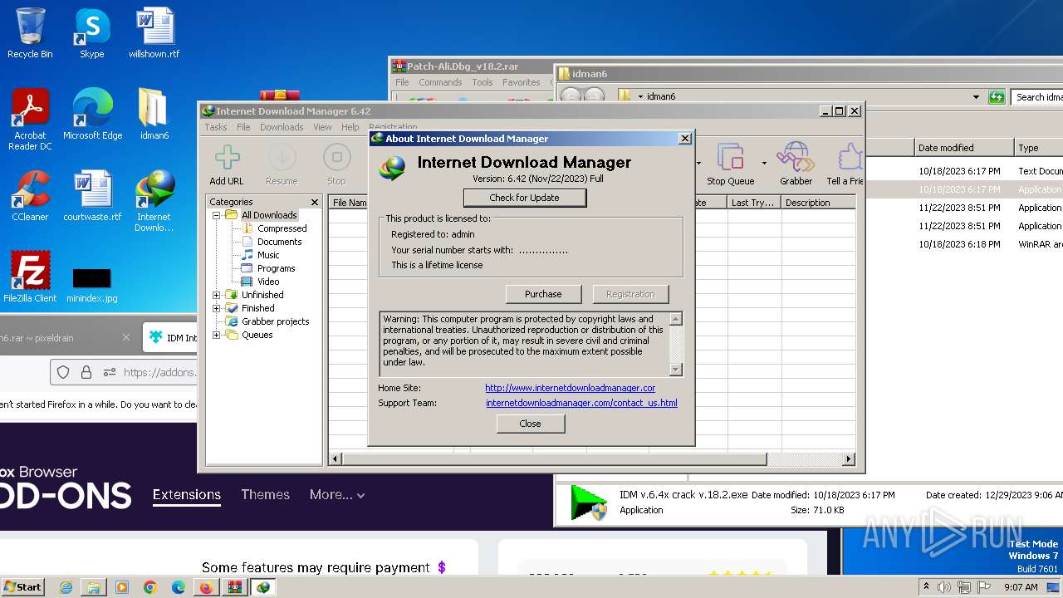Open Internet Download Manager desktop shortcut
Viewport: 1063px width, 598px height.
click(154, 201)
